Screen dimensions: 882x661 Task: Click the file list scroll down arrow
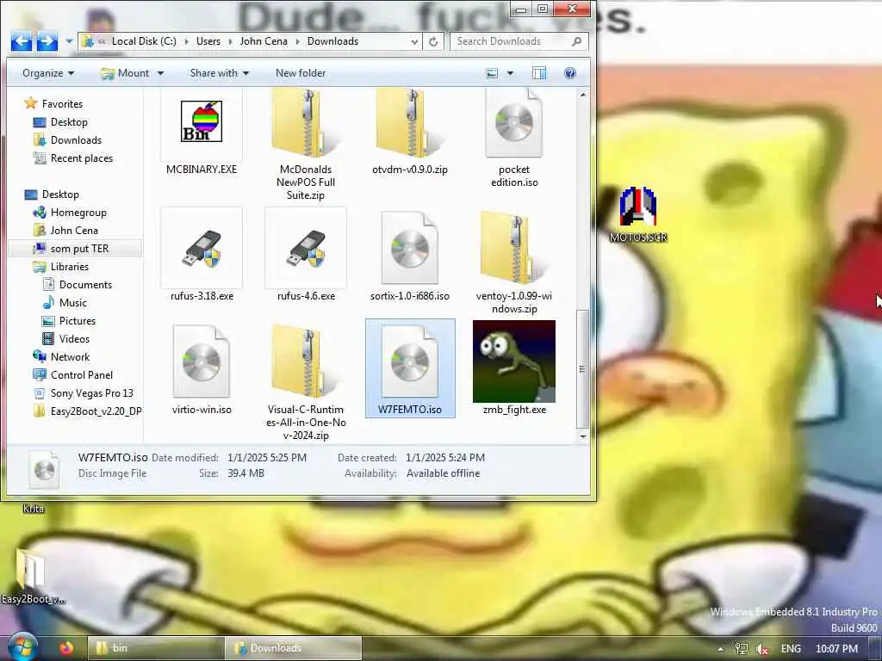[583, 436]
